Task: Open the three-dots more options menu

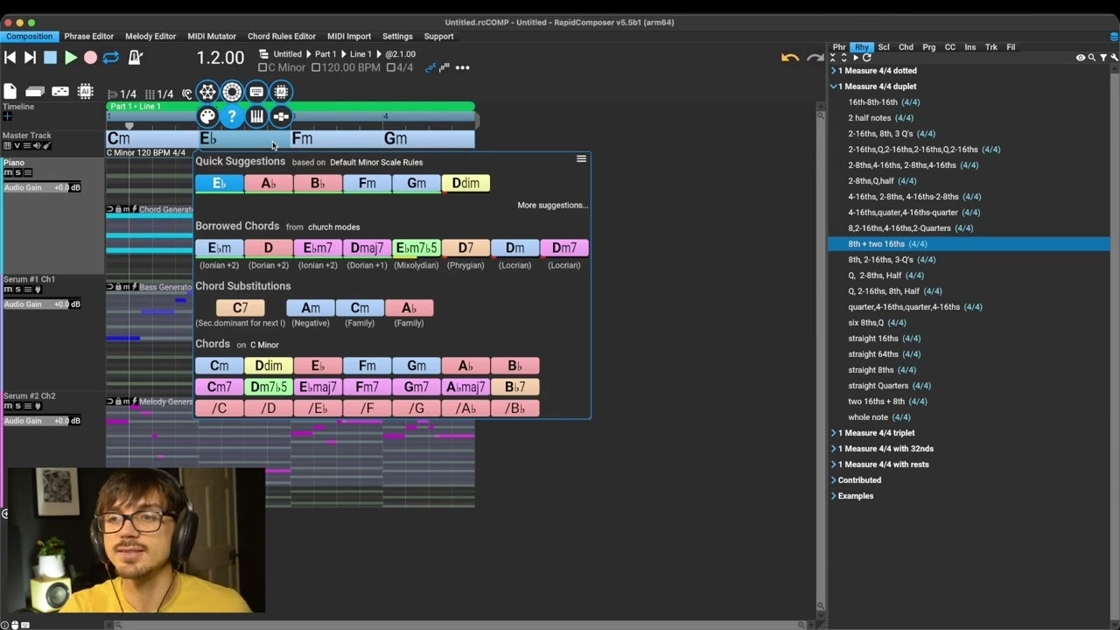Action: pyautogui.click(x=462, y=67)
